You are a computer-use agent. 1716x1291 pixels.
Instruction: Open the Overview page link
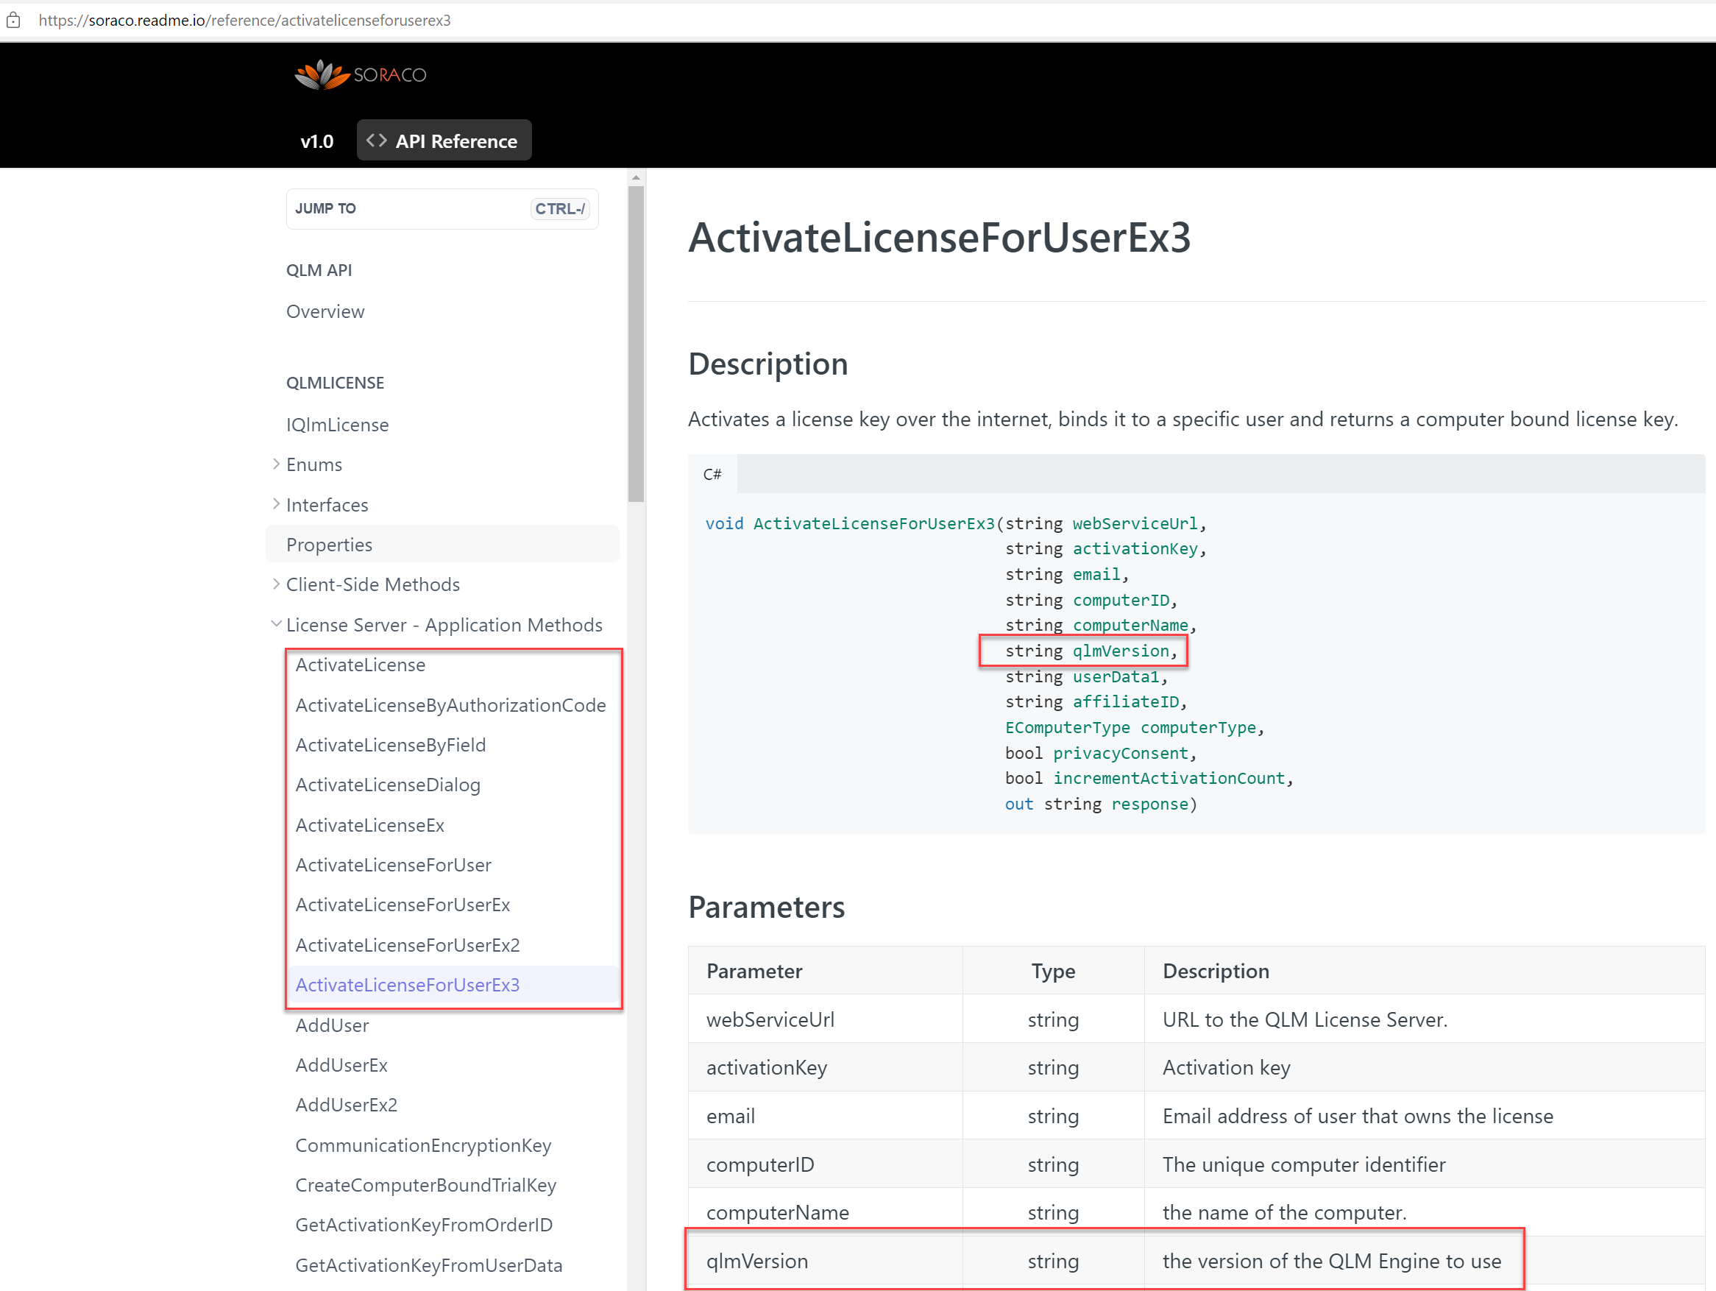(325, 311)
